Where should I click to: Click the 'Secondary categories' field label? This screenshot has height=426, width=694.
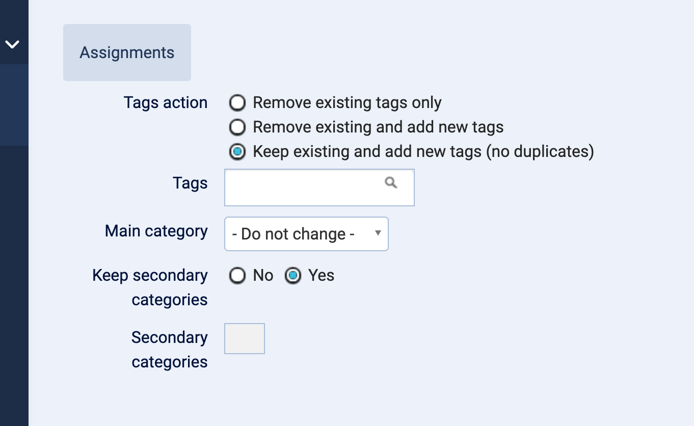[169, 350]
